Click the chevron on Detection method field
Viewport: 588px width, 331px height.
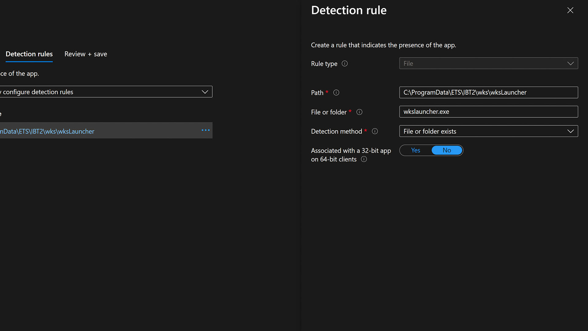pos(570,131)
